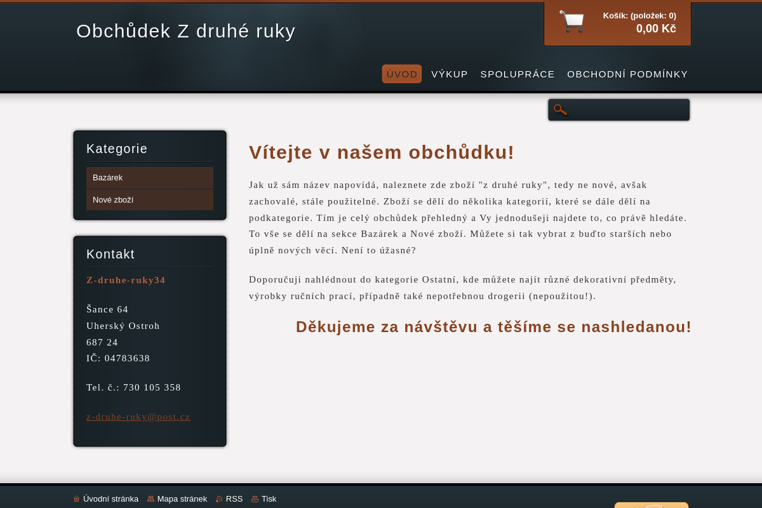Viewport: 762px width, 508px height.
Task: Open the VÝKUP navigation item
Action: [x=450, y=74]
